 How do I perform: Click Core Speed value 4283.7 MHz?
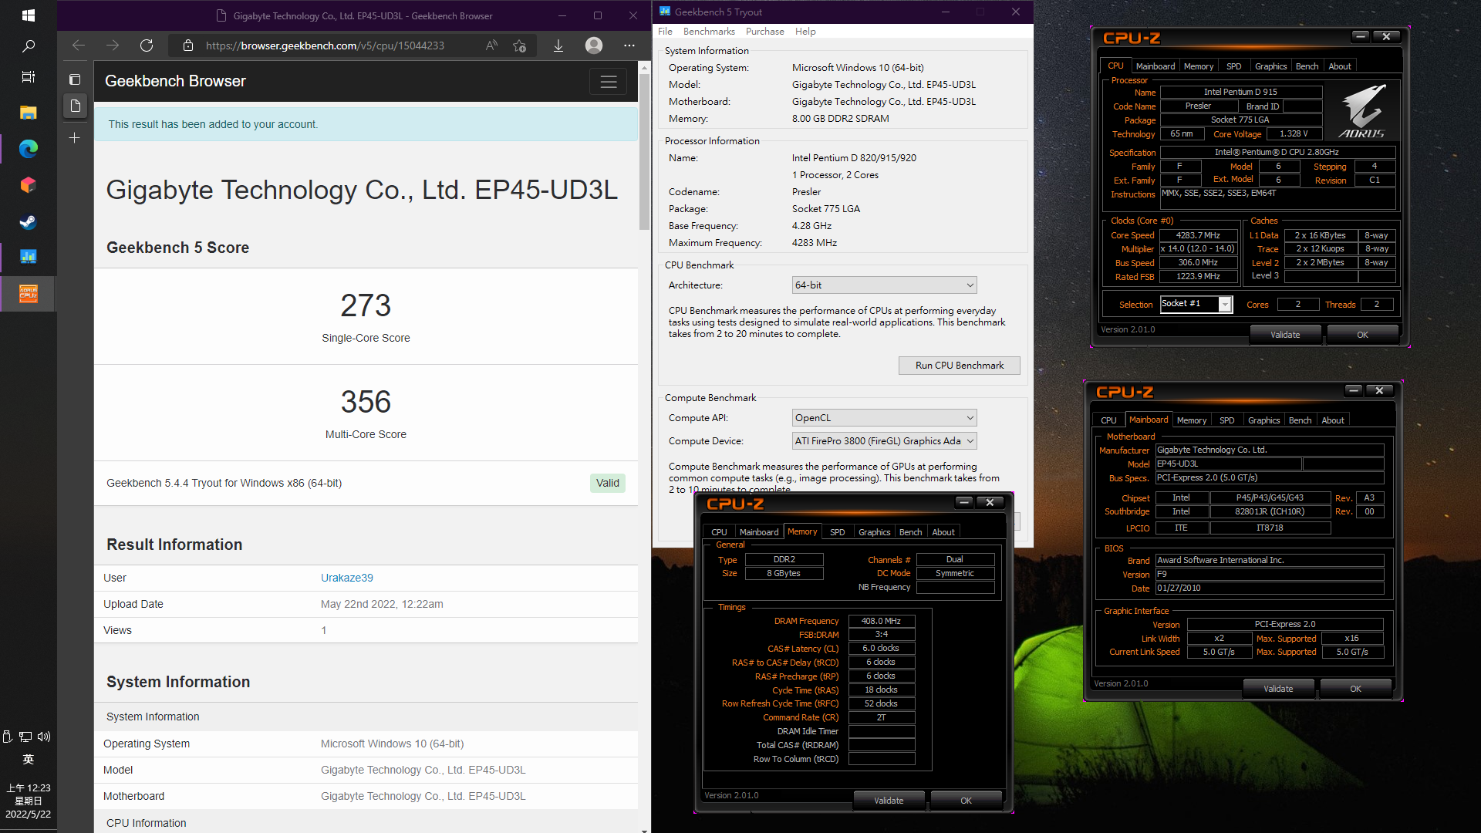(1198, 235)
